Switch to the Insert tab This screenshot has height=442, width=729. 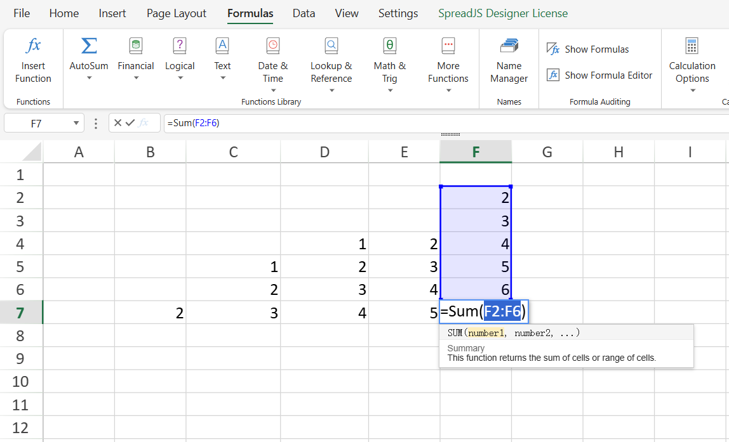pos(112,13)
